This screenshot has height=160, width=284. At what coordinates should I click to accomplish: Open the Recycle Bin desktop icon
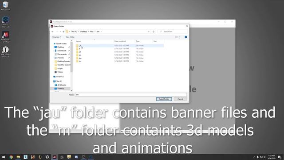[5, 6]
